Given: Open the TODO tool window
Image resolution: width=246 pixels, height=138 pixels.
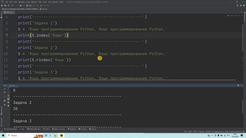Looking at the screenshot, I should [x=47, y=129].
